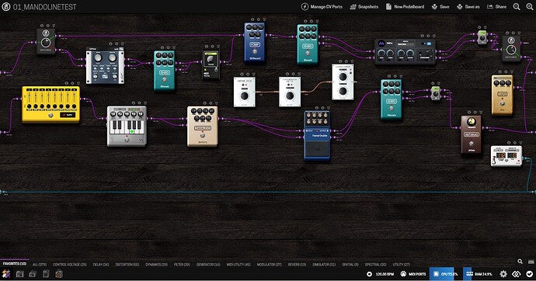536x281 pixels.
Task: Open settings gear of the yellow EQ pedal
Action: [72, 83]
